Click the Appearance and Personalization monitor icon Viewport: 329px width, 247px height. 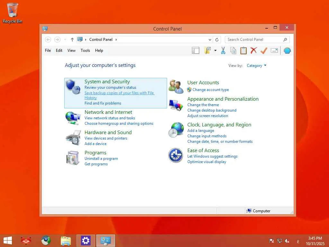point(176,105)
